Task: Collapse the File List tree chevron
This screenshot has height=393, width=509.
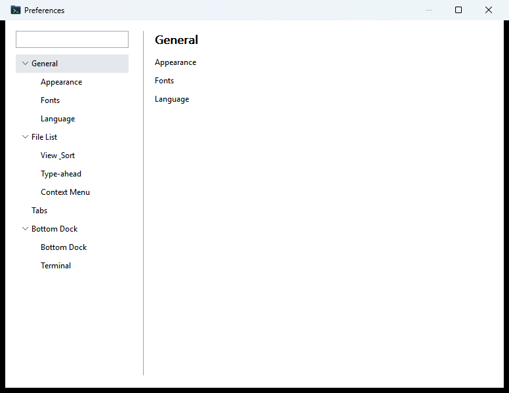Action: click(x=25, y=136)
